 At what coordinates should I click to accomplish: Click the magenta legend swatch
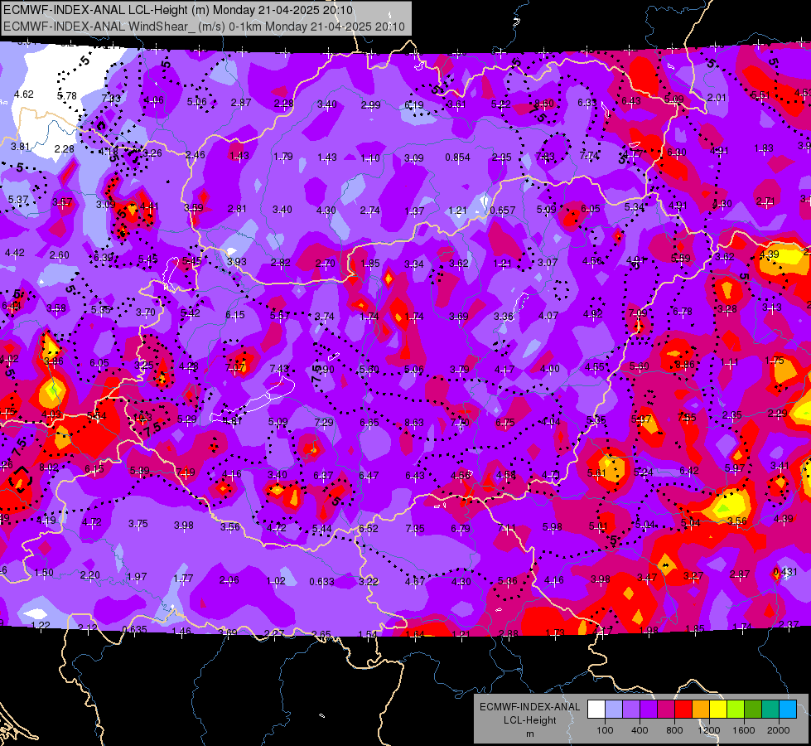(666, 710)
